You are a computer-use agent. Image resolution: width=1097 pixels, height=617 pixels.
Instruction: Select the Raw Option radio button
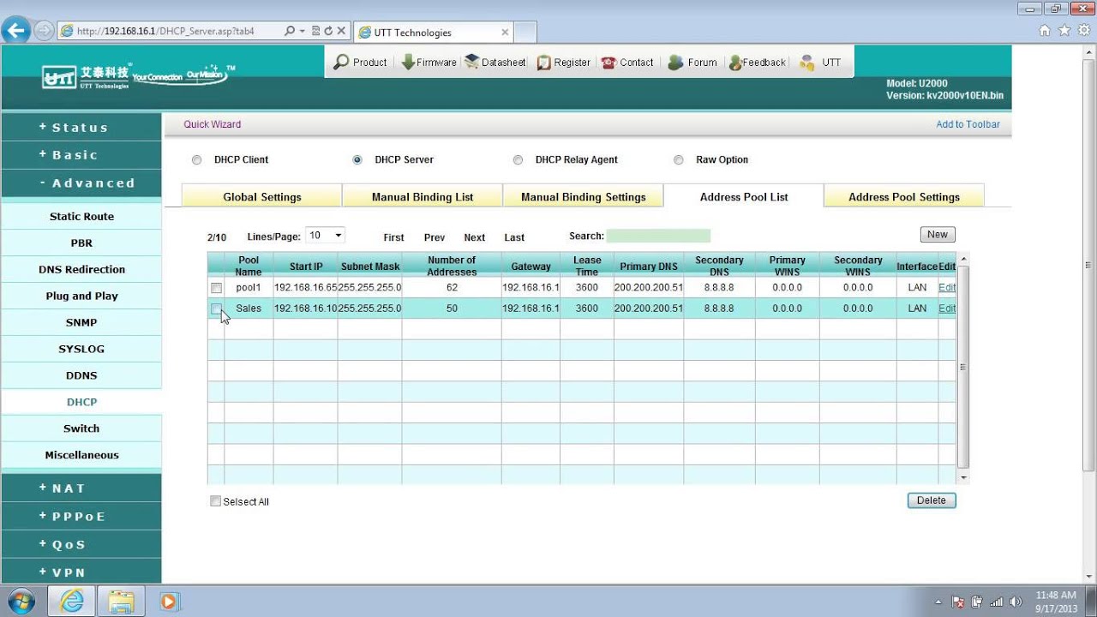point(679,160)
